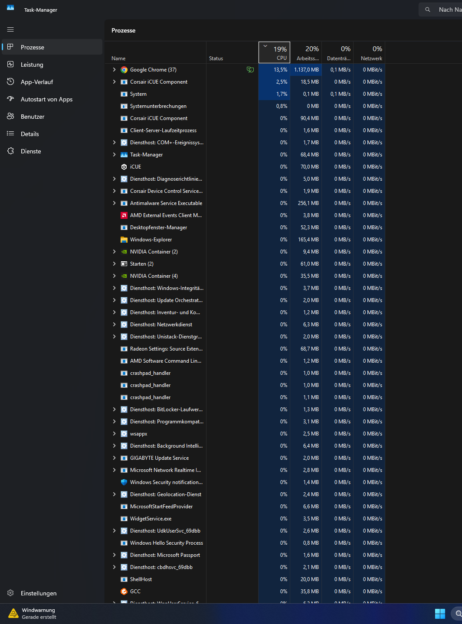Select the Systemunterbrechungen process row
This screenshot has height=624, width=462.
click(245, 106)
